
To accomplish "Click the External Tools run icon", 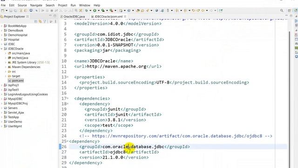I will [111, 11].
